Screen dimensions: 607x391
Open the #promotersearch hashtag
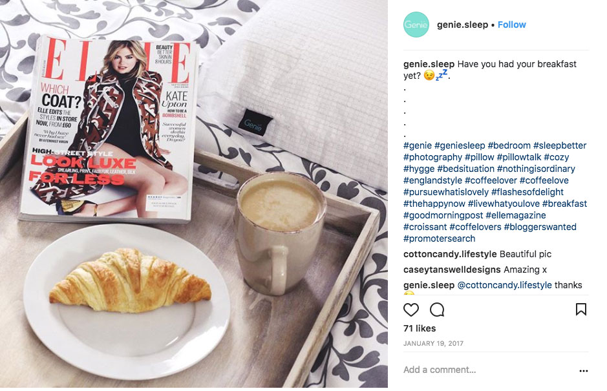point(439,238)
